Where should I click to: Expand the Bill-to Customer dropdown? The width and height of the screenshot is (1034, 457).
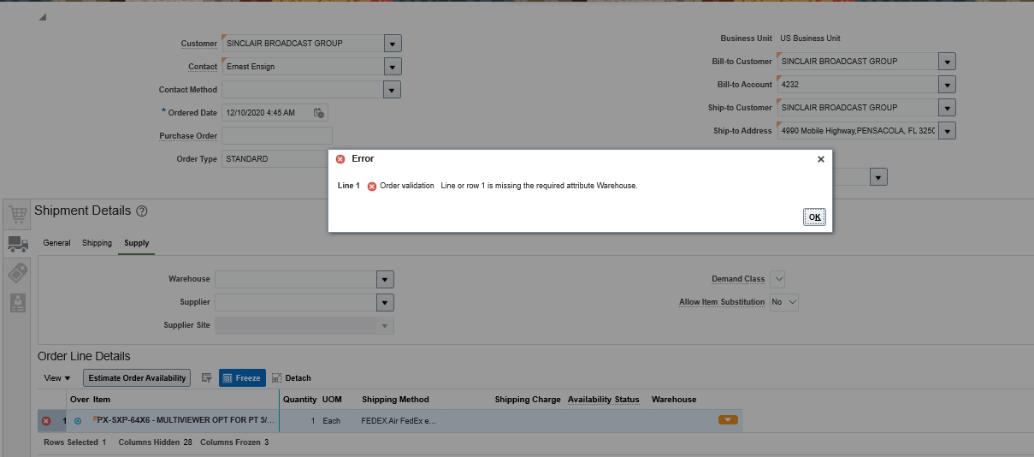(947, 62)
